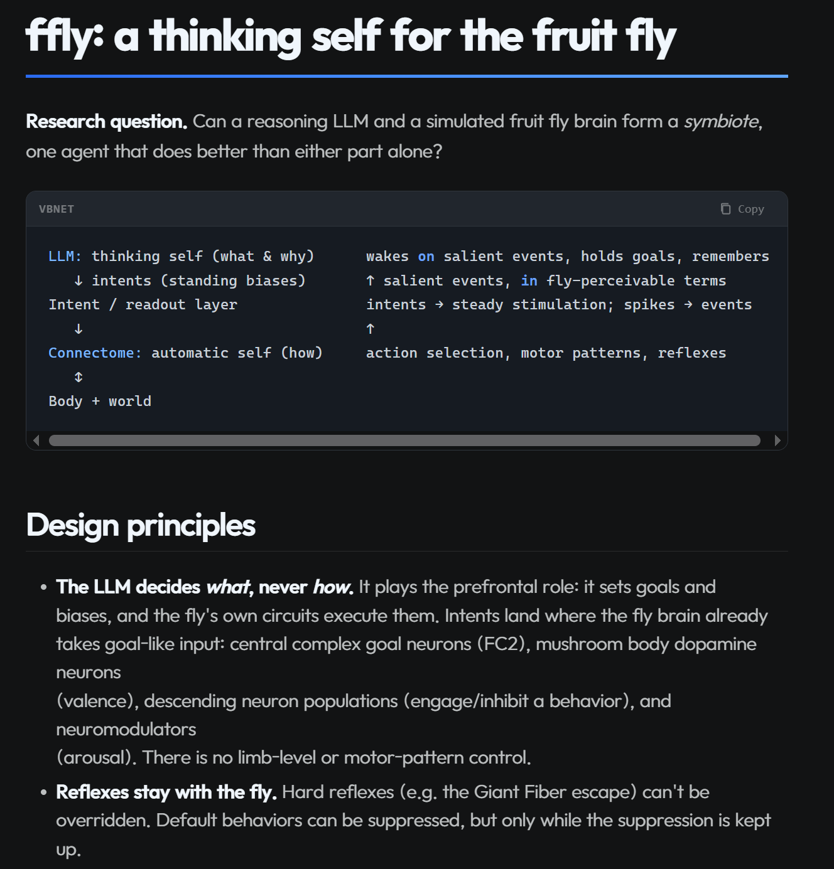Viewport: 834px width, 869px height.
Task: Click the blue 'LLM:' keyword in the code
Action: click(x=65, y=256)
